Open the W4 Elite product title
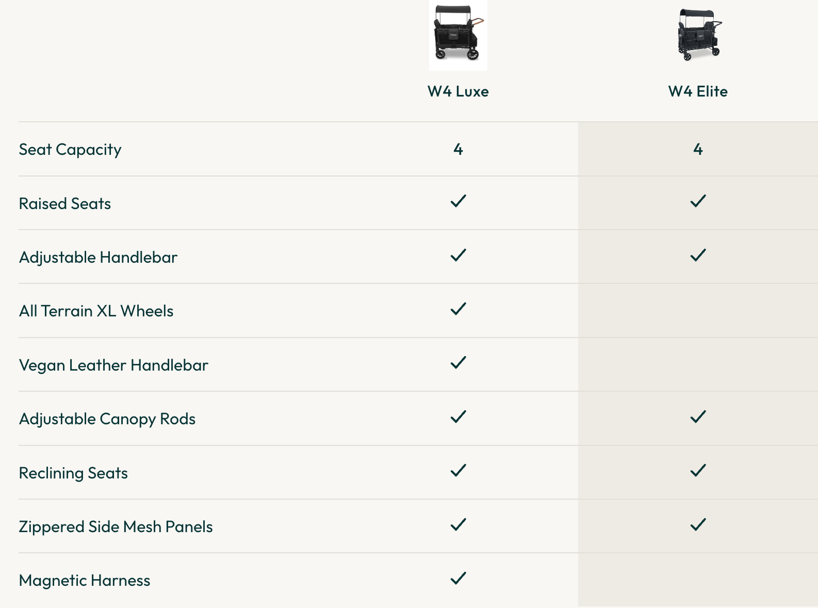 pos(698,91)
